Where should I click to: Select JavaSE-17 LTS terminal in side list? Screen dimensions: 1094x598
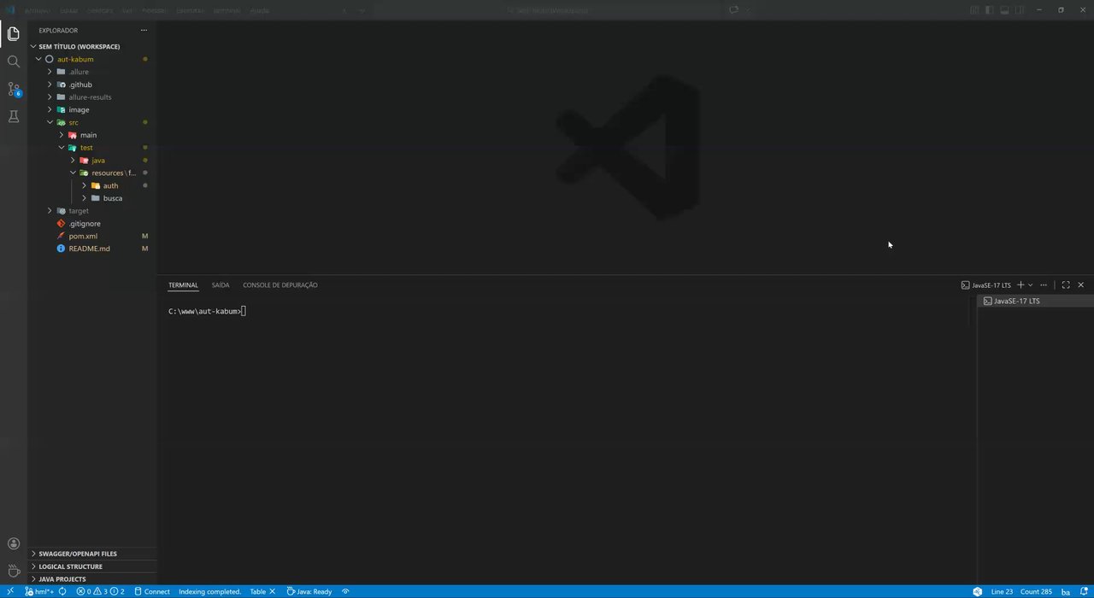(1036, 301)
